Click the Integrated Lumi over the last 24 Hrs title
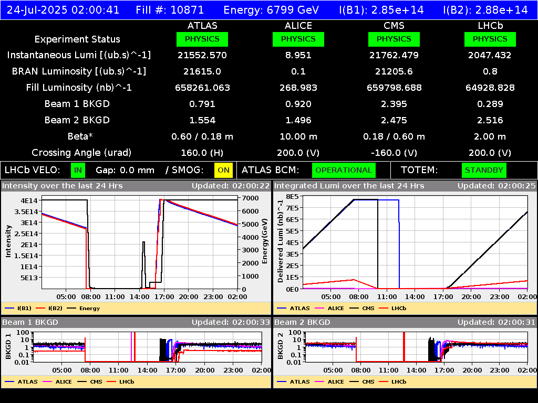Viewport: 538px width, 403px height. pos(349,186)
